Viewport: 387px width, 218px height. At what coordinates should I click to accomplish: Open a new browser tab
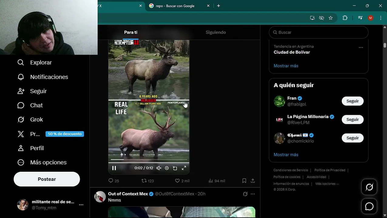coord(218,6)
